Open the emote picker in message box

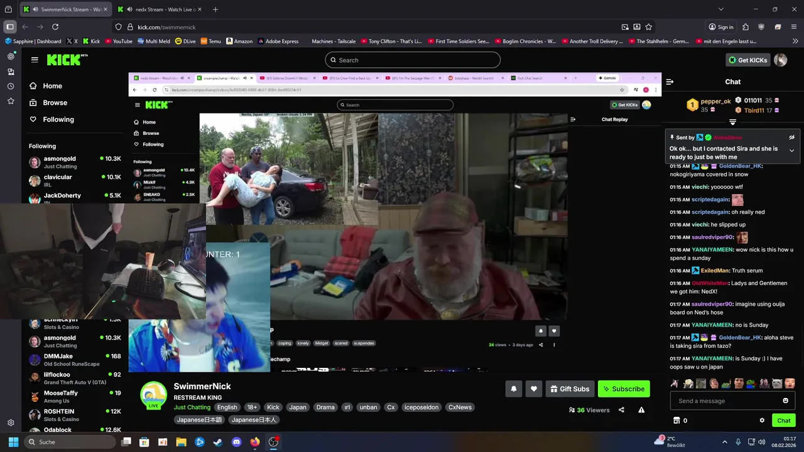click(x=785, y=401)
